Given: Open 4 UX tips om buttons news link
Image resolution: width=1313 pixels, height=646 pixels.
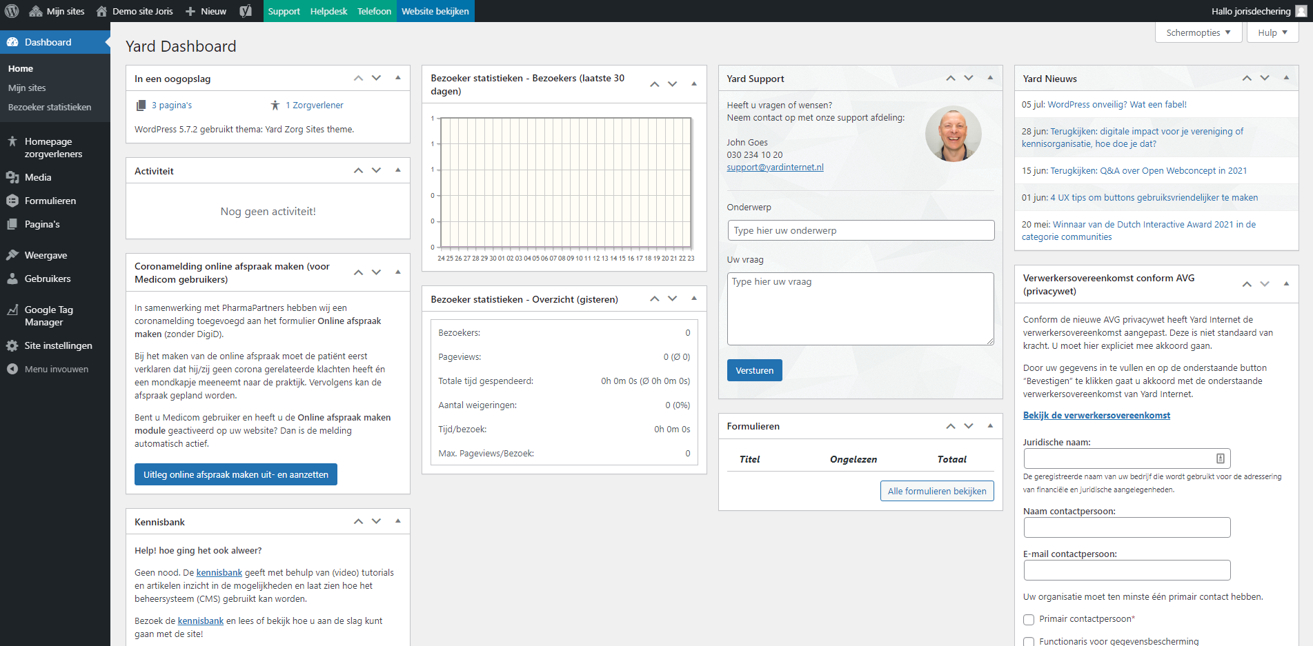Looking at the screenshot, I should click(x=1154, y=198).
